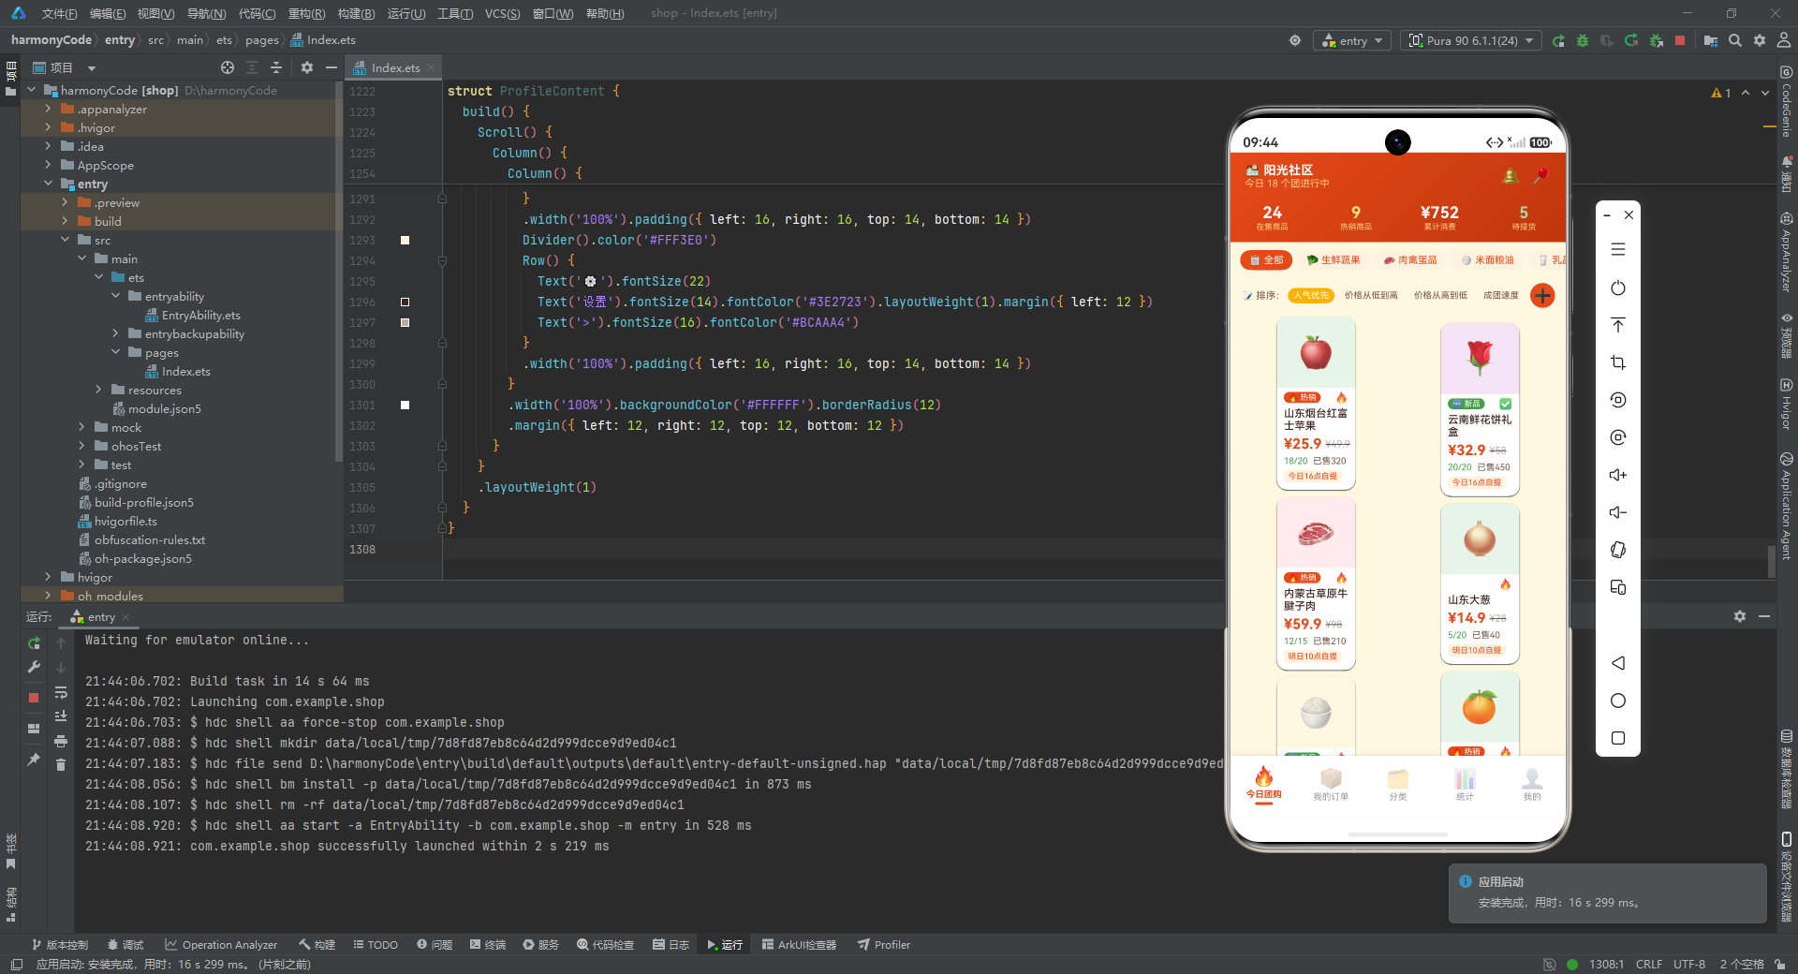Open emulator toolbar hamburger menu icon
The width and height of the screenshot is (1798, 974).
(x=1618, y=250)
